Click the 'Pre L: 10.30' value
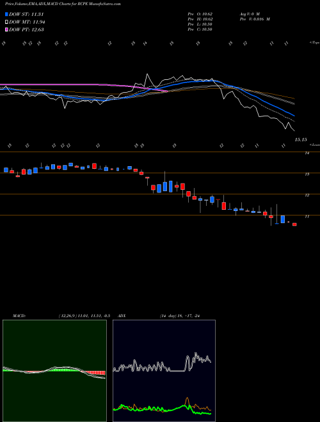 (200, 24)
